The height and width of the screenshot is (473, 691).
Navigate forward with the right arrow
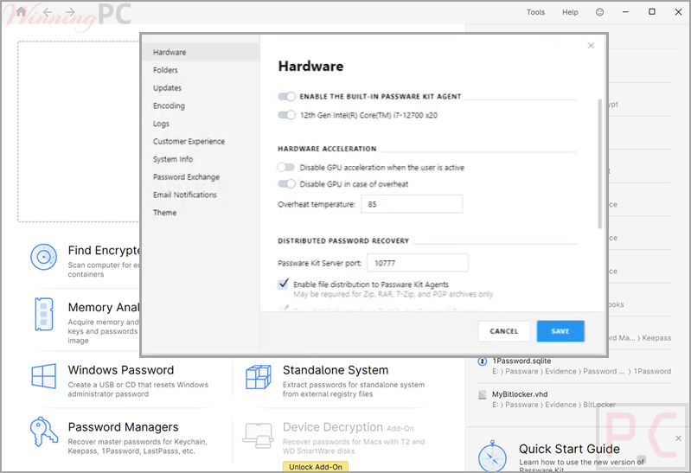pos(71,12)
